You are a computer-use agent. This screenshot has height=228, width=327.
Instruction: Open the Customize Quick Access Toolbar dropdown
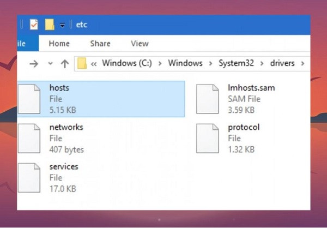(x=63, y=25)
